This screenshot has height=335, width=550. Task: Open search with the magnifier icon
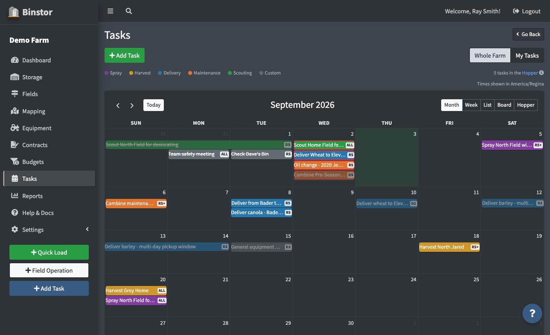[128, 11]
